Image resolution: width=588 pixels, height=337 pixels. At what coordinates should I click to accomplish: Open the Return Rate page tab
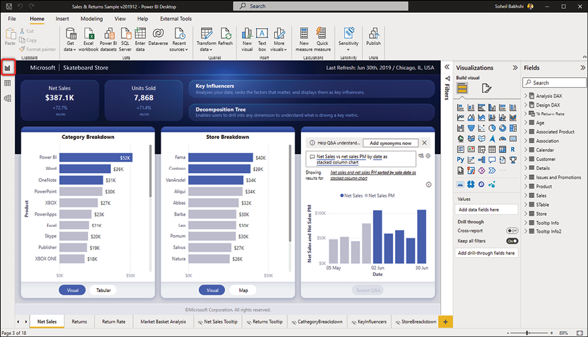click(x=114, y=322)
